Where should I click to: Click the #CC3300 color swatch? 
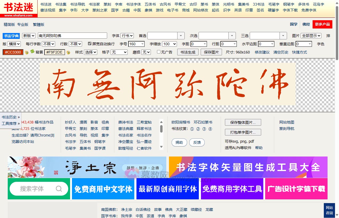click(13, 52)
